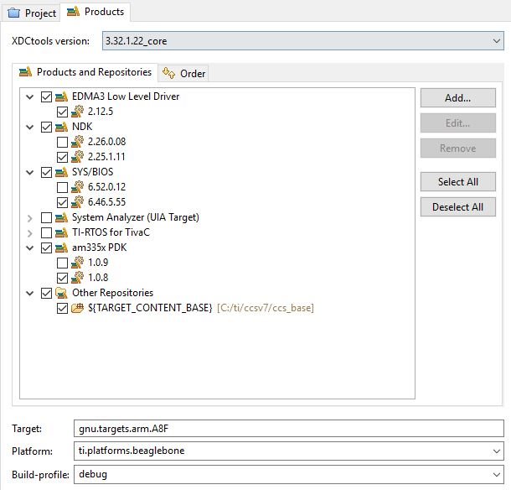The width and height of the screenshot is (511, 490).
Task: Click the gear icon beside 2.26.0.08
Action: point(77,142)
